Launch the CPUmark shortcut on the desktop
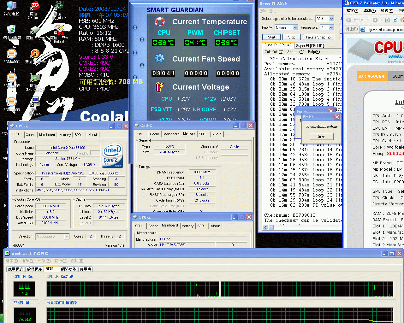Image resolution: width=404 pixels, height=323 pixels. pyautogui.click(x=35, y=6)
